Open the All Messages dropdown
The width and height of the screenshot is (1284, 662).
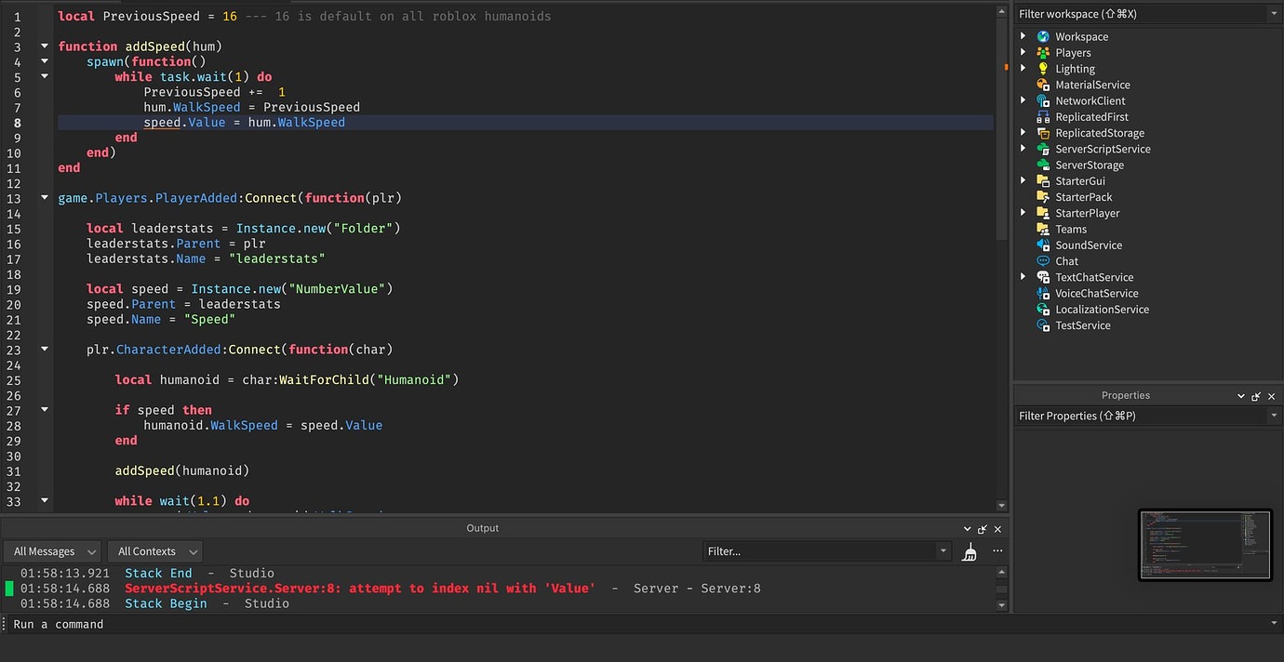point(52,551)
